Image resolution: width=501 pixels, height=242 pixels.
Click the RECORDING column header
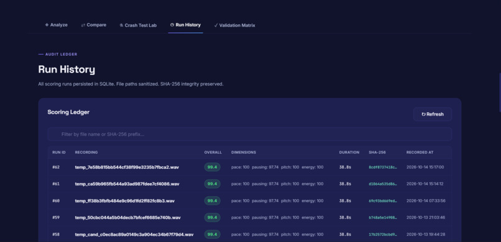click(86, 153)
